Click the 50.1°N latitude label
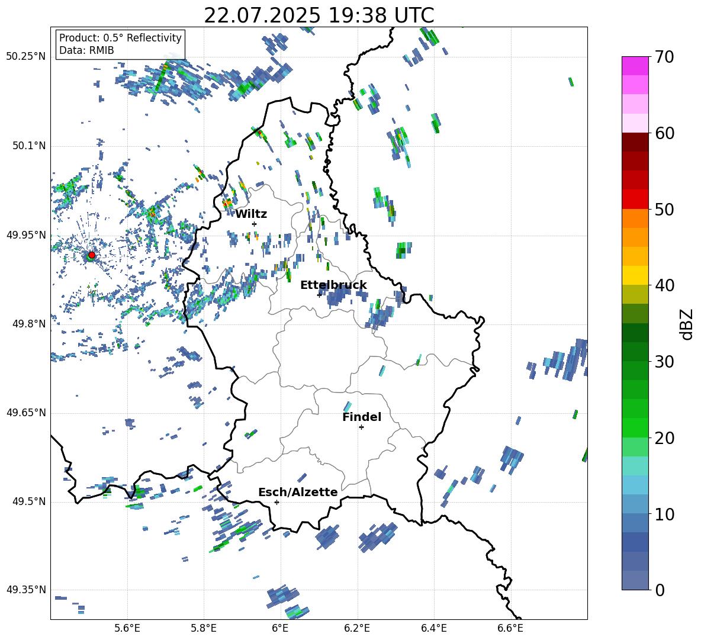The height and width of the screenshot is (640, 701). pos(28,146)
